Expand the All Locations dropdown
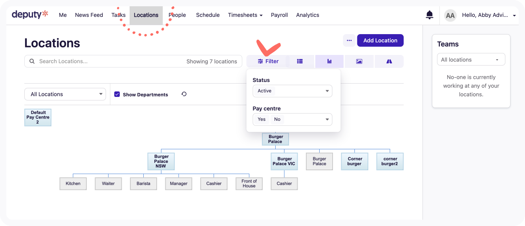This screenshot has width=525, height=226. pos(65,94)
